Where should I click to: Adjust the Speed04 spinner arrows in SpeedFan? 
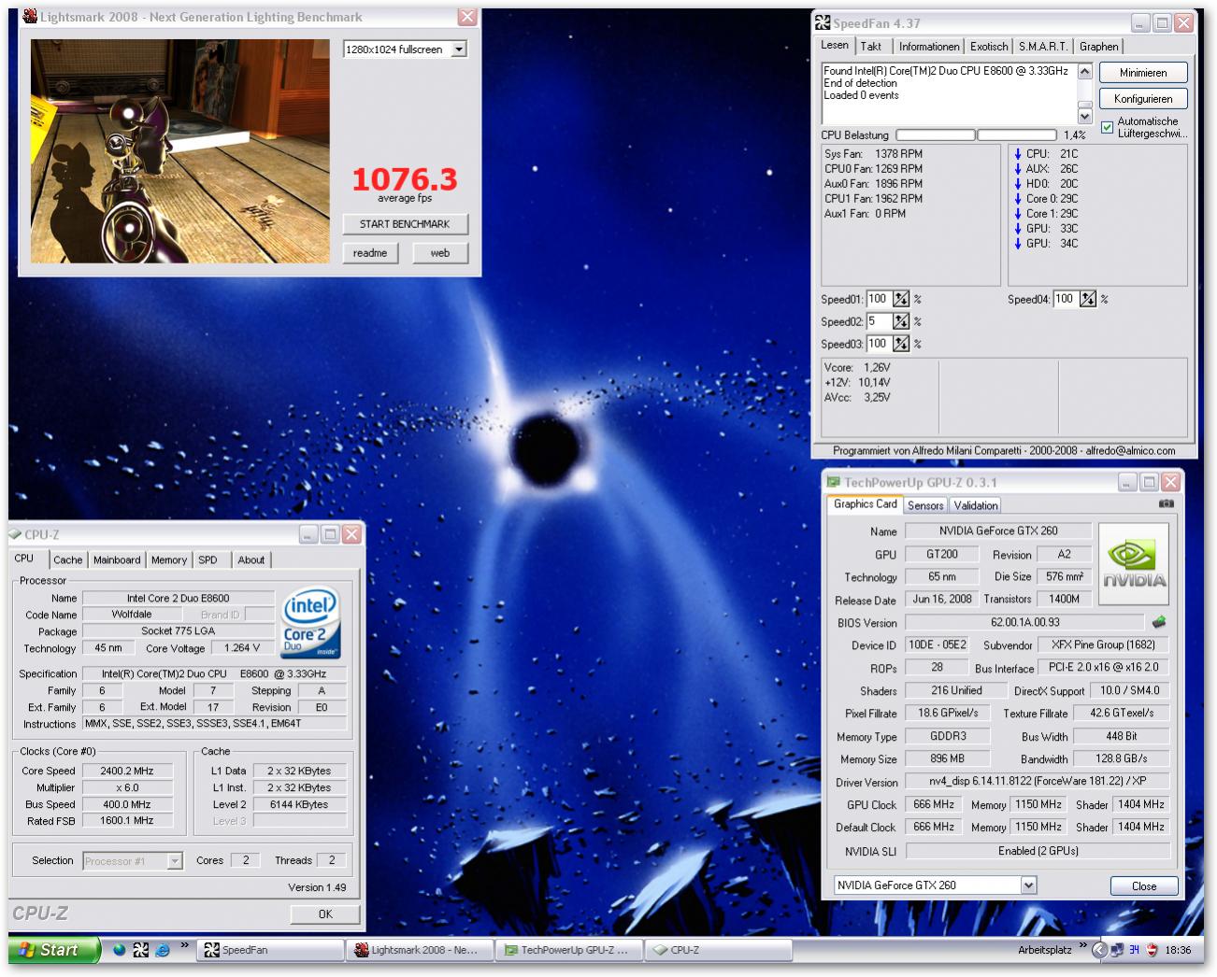click(x=1088, y=299)
